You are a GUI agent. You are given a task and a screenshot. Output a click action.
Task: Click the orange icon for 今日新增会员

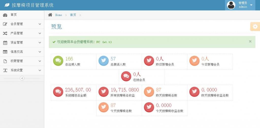point(194,61)
